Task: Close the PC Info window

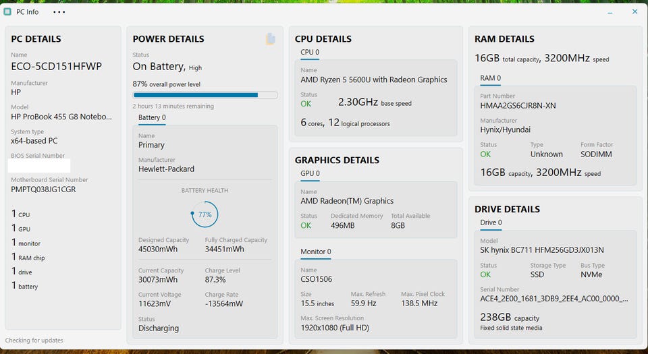Action: [x=634, y=12]
